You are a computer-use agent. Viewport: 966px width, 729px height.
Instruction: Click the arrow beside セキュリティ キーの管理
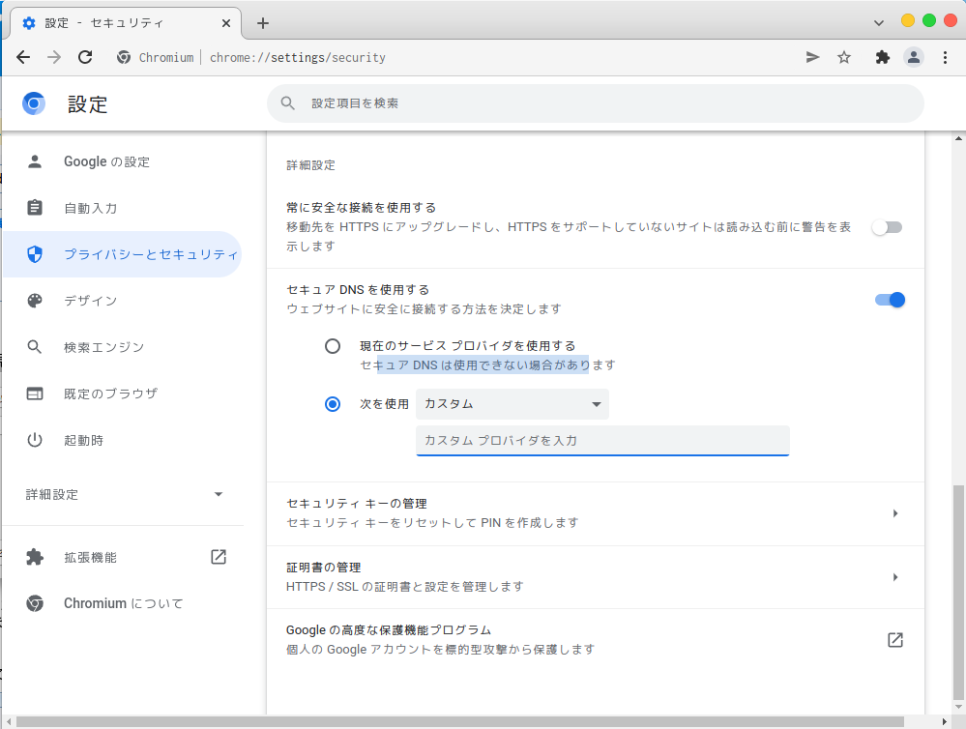pyautogui.click(x=895, y=513)
